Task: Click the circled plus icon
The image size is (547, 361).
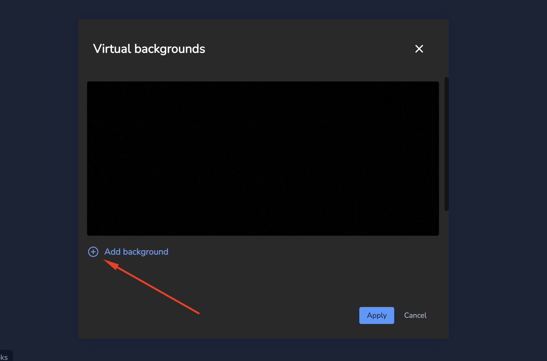Action: [93, 252]
